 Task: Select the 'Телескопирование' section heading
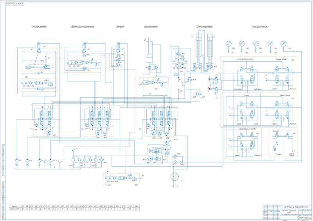coord(204,27)
